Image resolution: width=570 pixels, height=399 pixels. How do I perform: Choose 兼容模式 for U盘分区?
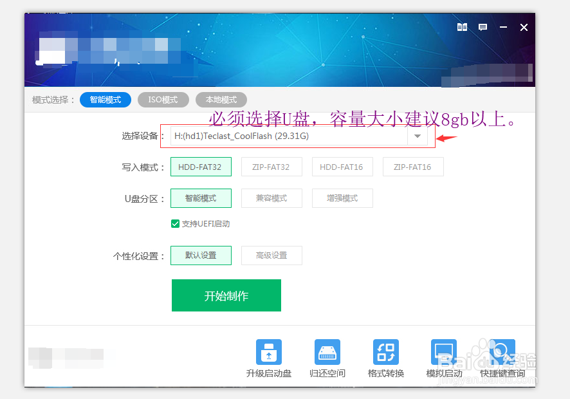(x=271, y=198)
